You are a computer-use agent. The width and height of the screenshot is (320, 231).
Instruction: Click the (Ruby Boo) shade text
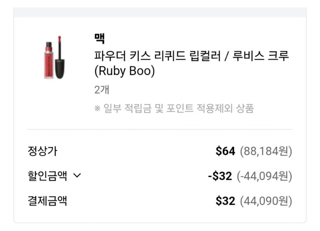pyautogui.click(x=124, y=71)
